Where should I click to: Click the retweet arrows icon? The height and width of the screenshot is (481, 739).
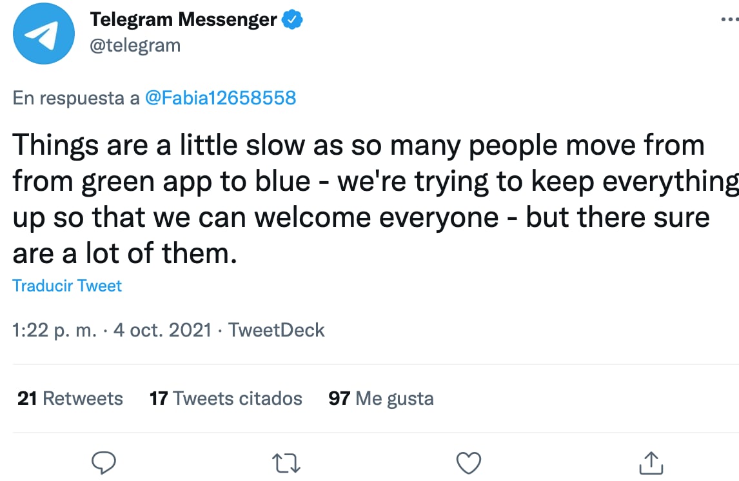point(287,462)
